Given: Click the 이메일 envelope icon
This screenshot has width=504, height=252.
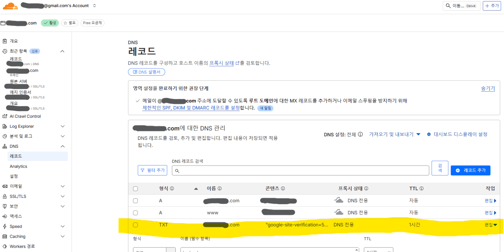Looking at the screenshot, I should [5, 186].
